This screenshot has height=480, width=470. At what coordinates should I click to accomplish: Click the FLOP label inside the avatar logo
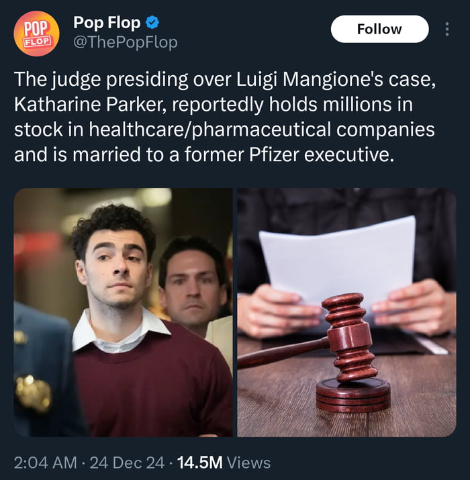pyautogui.click(x=36, y=42)
